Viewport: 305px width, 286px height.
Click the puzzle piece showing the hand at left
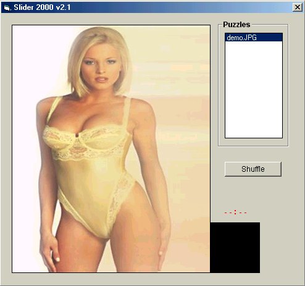37,248
